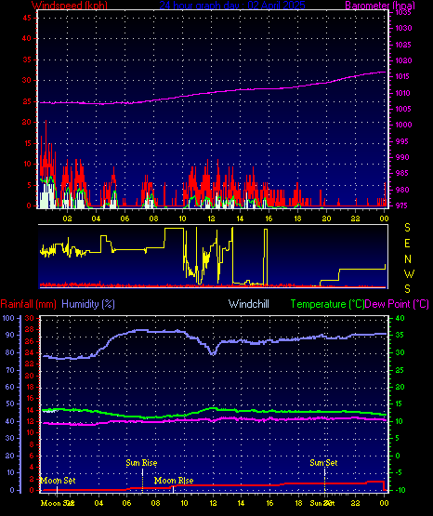Click the Windchill legend label
Viewport: 433px width, 516px height.
point(248,304)
